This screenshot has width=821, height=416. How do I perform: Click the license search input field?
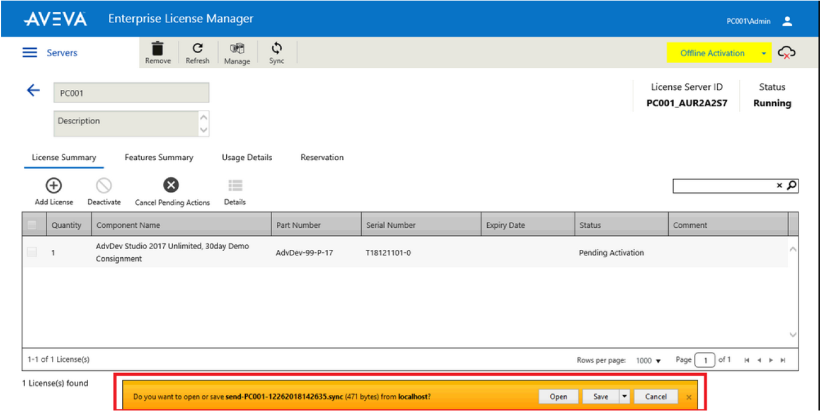pos(724,185)
